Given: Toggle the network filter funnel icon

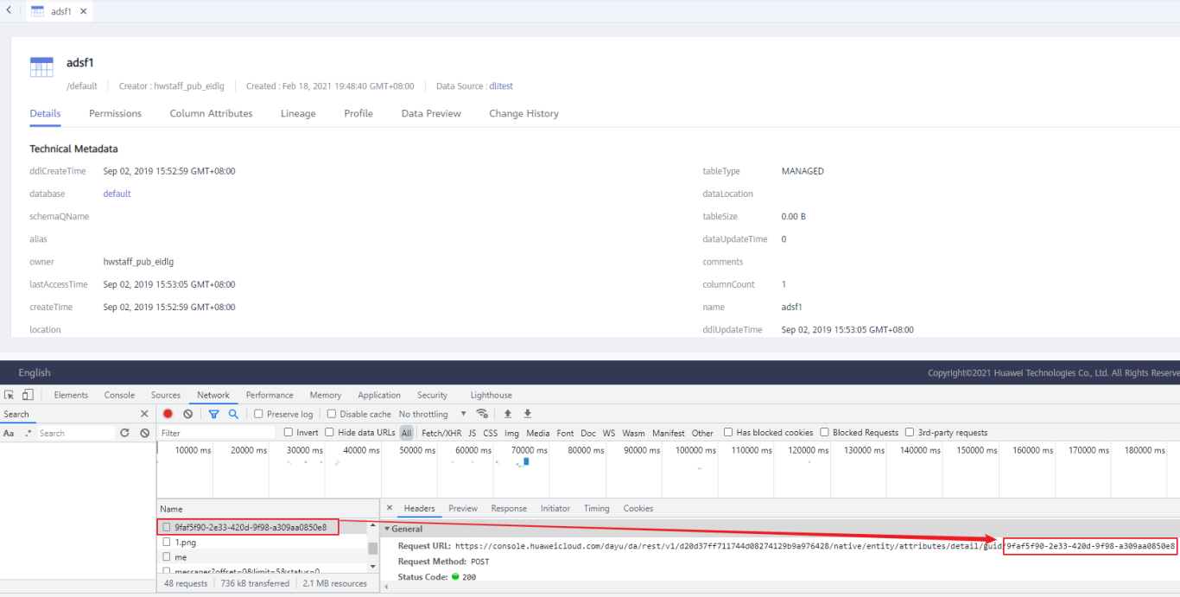Looking at the screenshot, I should [x=213, y=414].
